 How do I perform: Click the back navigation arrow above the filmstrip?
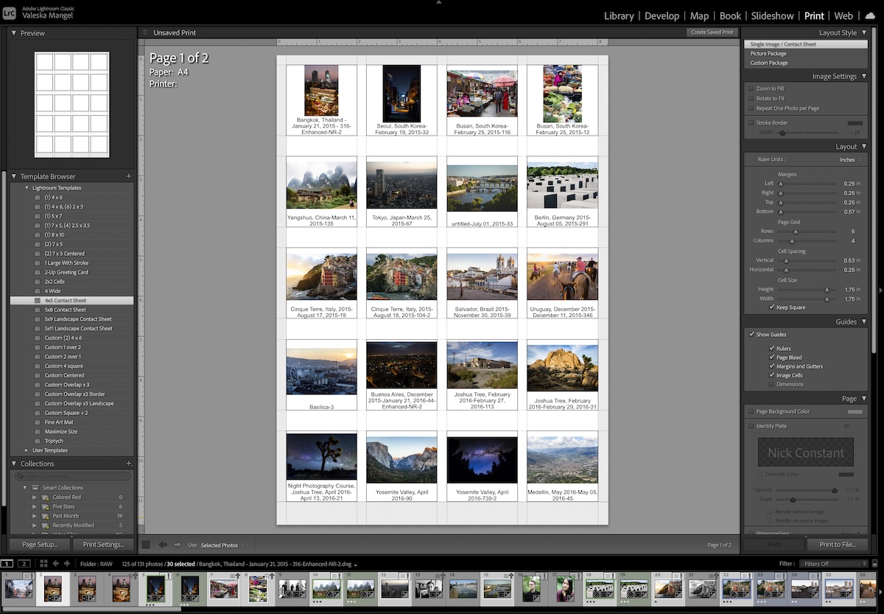163,545
